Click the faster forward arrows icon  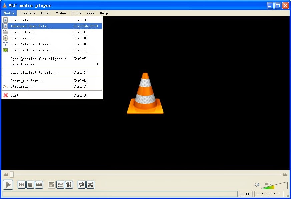[285, 175]
